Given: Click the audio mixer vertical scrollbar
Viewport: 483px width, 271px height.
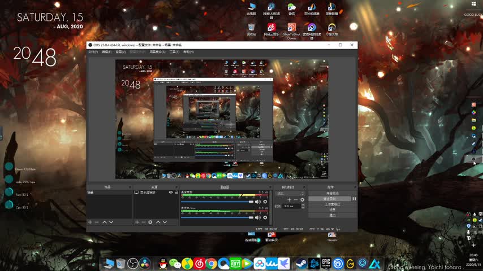Looking at the screenshot, I should pyautogui.click(x=271, y=208).
